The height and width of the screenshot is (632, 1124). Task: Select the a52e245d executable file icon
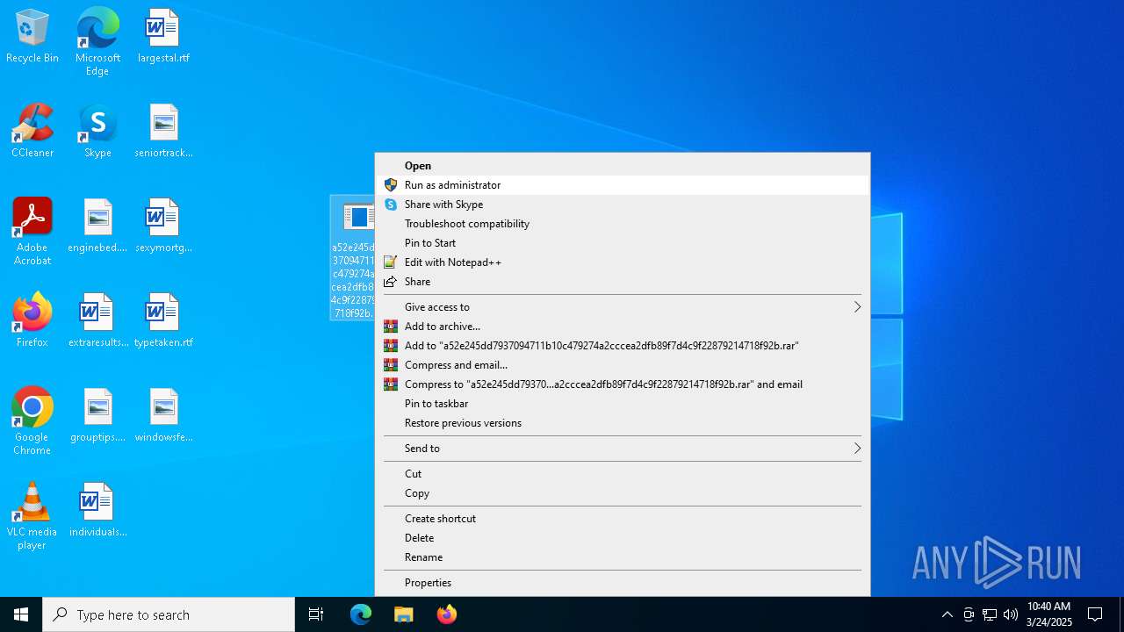click(x=353, y=258)
